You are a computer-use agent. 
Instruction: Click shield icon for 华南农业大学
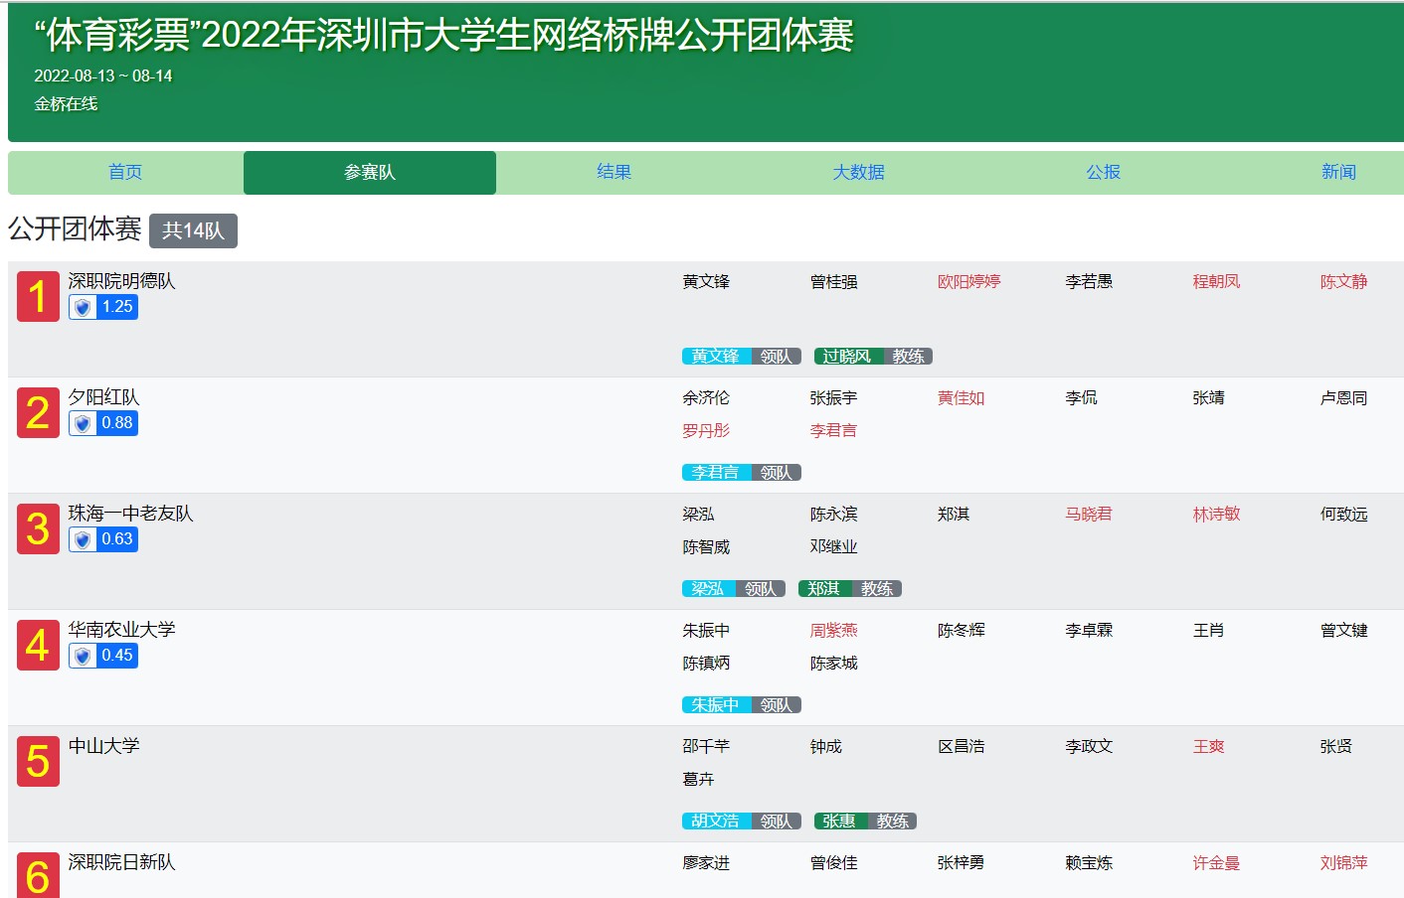click(x=84, y=657)
